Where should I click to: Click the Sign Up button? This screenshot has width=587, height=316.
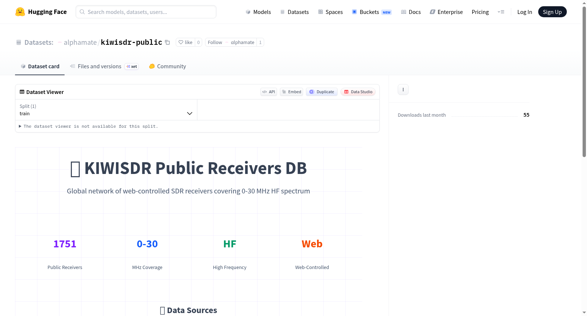(552, 12)
